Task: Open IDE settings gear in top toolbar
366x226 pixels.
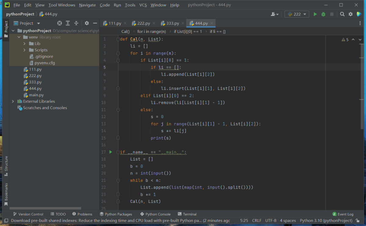Action: [x=350, y=14]
